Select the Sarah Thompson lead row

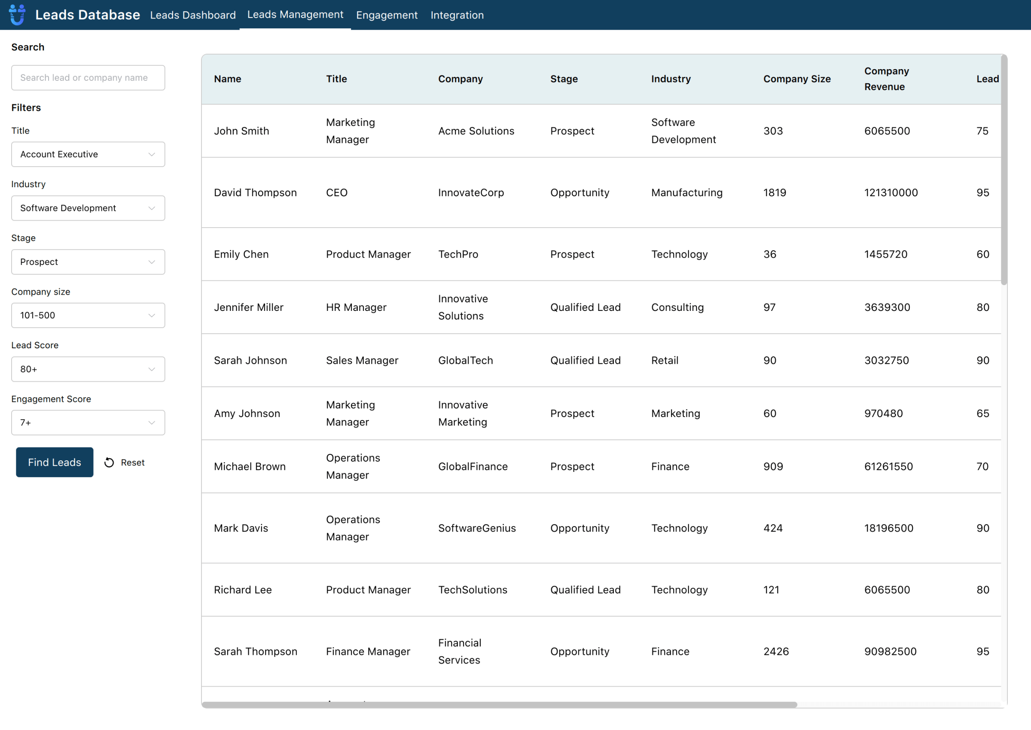point(494,651)
